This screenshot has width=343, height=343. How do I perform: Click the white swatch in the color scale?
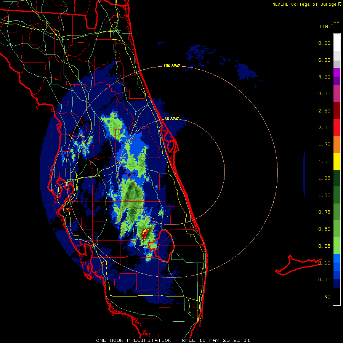pos(337,43)
